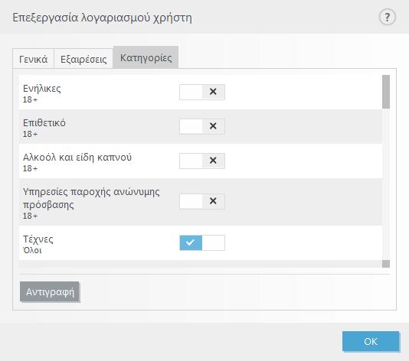The height and width of the screenshot is (361, 409).
Task: Toggle the Επιθετικό category switch
Action: 202,126
